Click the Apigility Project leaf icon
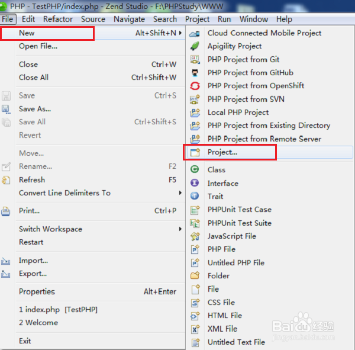The image size is (355, 350). pyautogui.click(x=195, y=46)
